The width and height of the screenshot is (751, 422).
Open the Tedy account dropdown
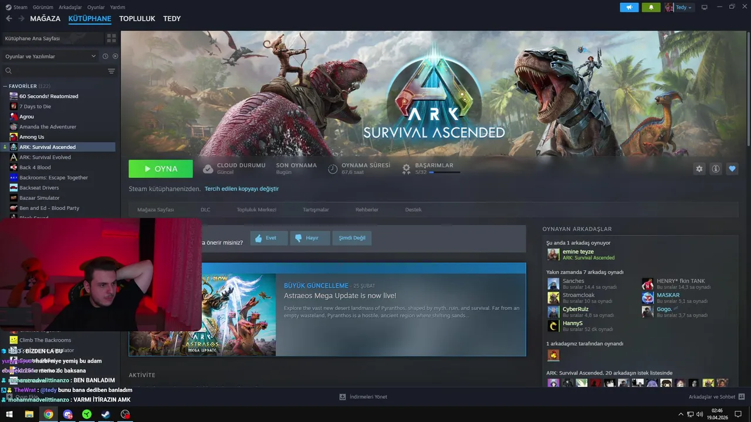pyautogui.click(x=679, y=7)
